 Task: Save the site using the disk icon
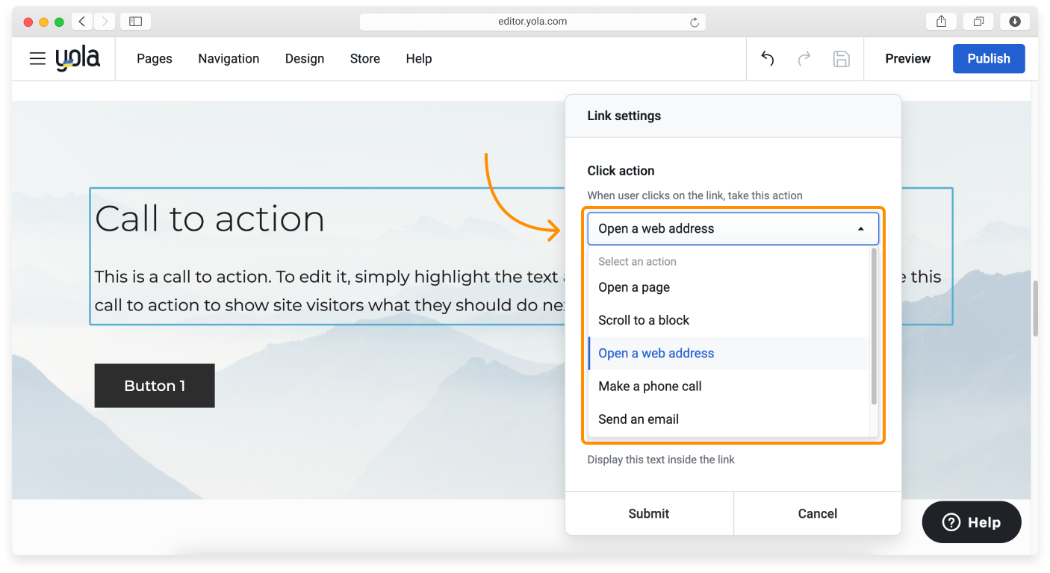842,58
